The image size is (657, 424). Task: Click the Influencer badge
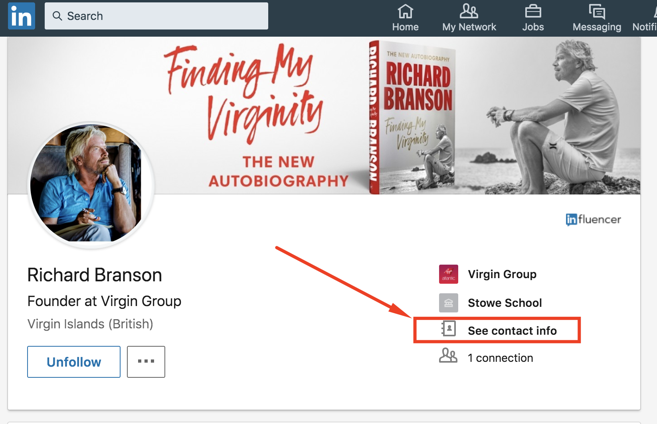pos(593,220)
